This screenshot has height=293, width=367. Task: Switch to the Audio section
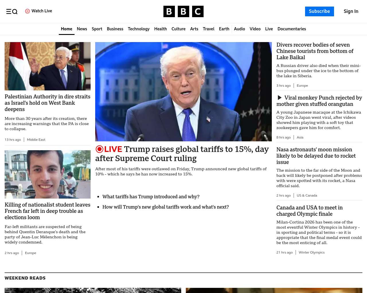point(239,29)
